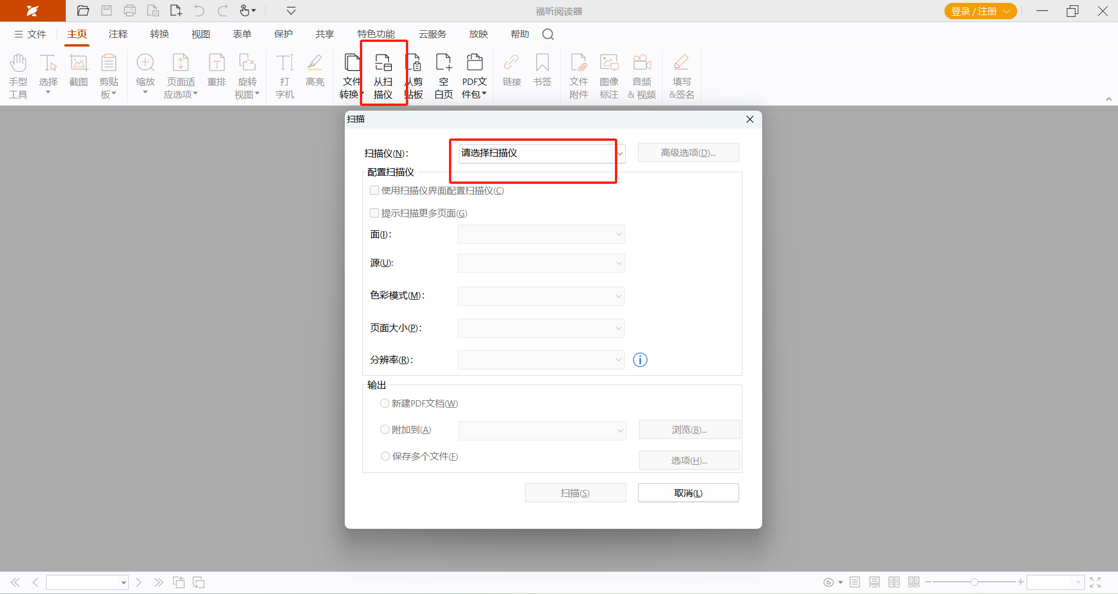Click the zoom in plus button
The image size is (1118, 594).
(x=1021, y=582)
